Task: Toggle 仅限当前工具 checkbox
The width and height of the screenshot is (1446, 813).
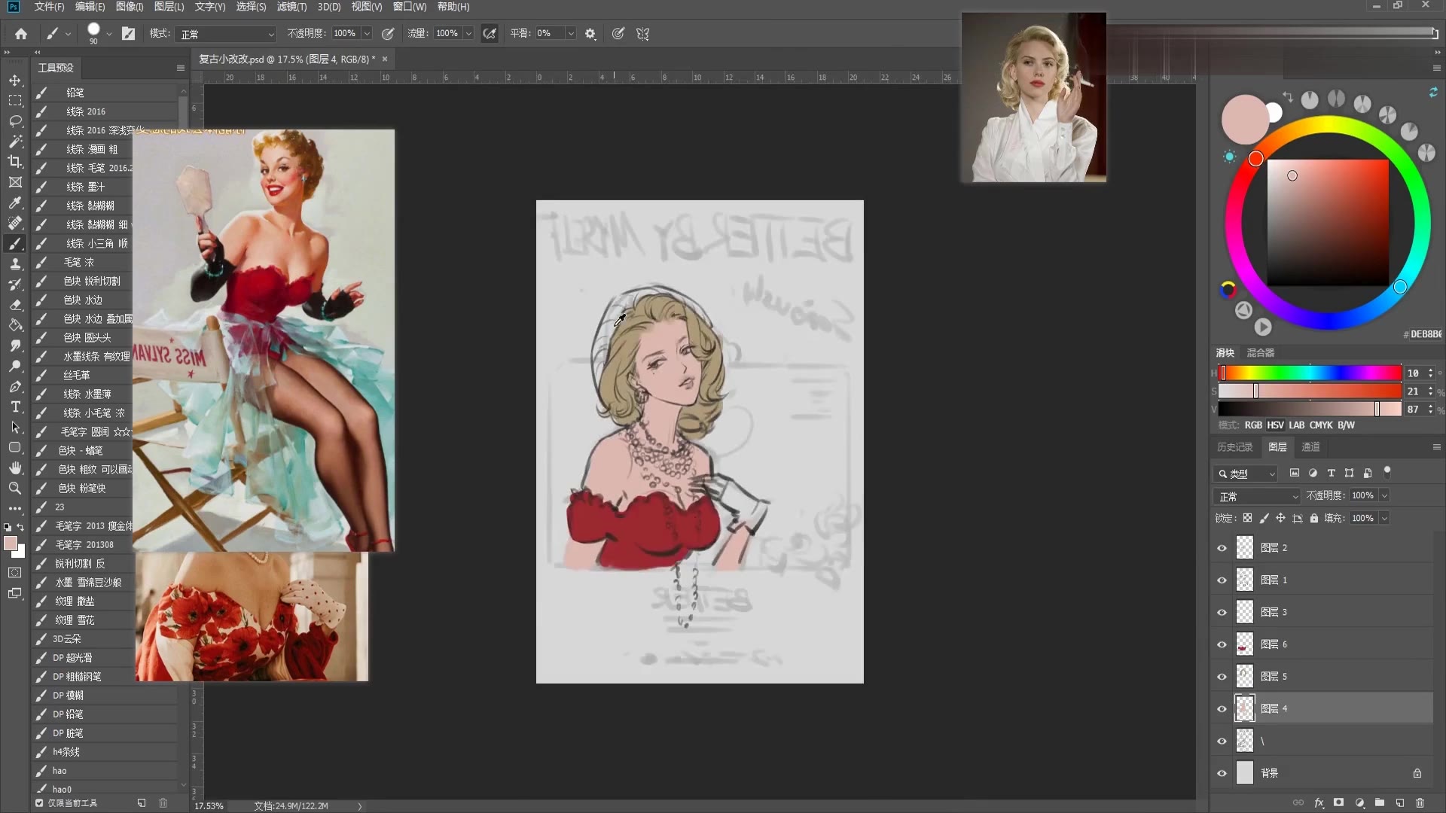Action: tap(39, 803)
